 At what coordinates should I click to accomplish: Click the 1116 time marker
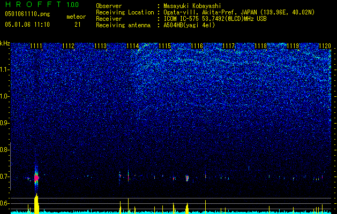pyautogui.click(x=197, y=46)
